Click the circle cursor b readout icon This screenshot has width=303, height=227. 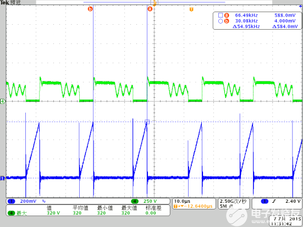click(x=221, y=21)
